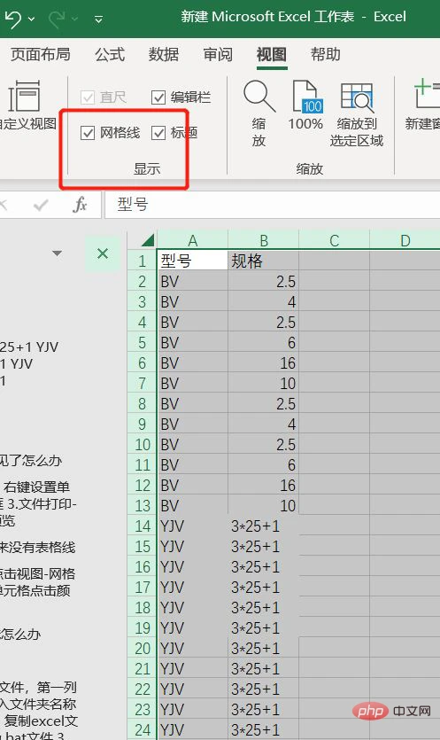Click cell B6 with value 16
This screenshot has height=740, width=440.
[264, 363]
